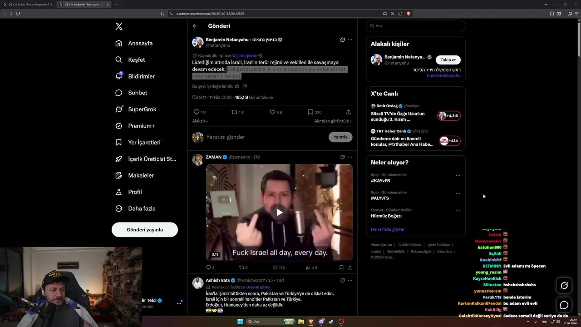Click Grok icon on ZAMAN's post

pos(343,157)
